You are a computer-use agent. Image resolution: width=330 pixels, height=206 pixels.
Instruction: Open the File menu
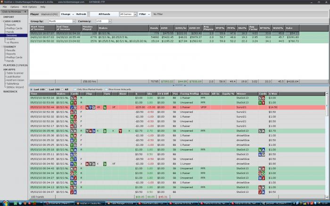point(5,7)
